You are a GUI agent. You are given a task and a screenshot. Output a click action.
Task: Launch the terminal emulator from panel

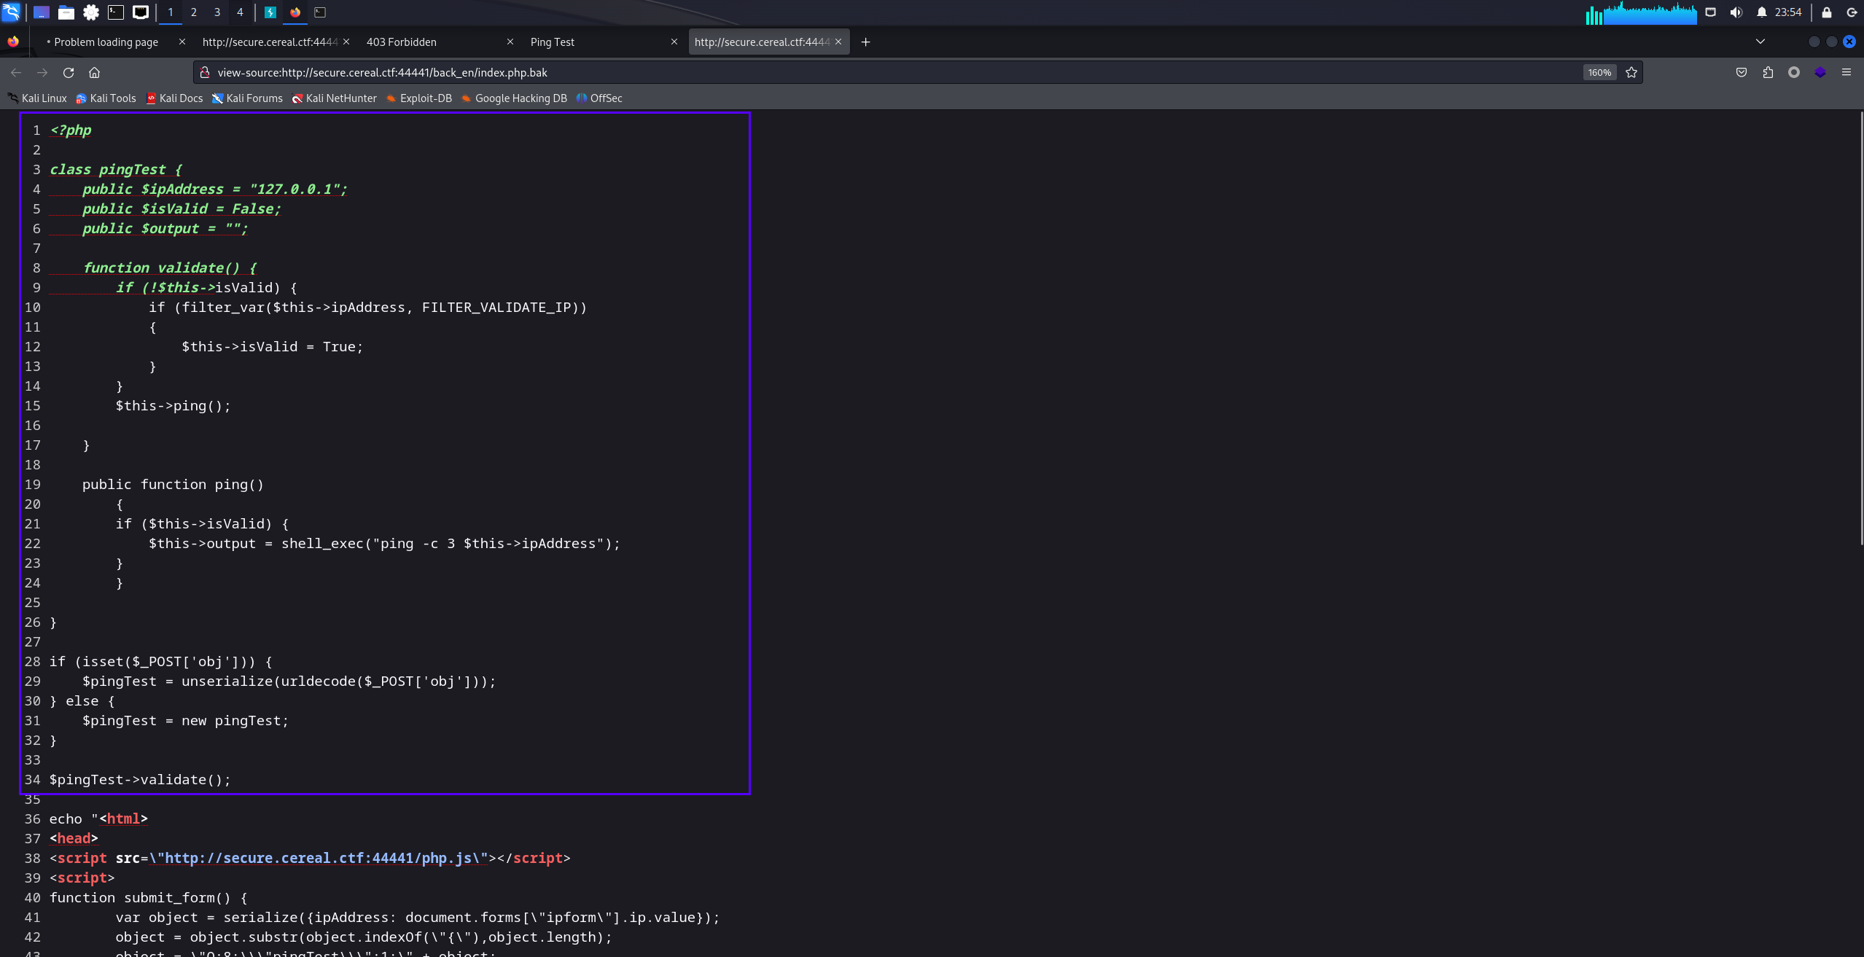[x=116, y=12]
